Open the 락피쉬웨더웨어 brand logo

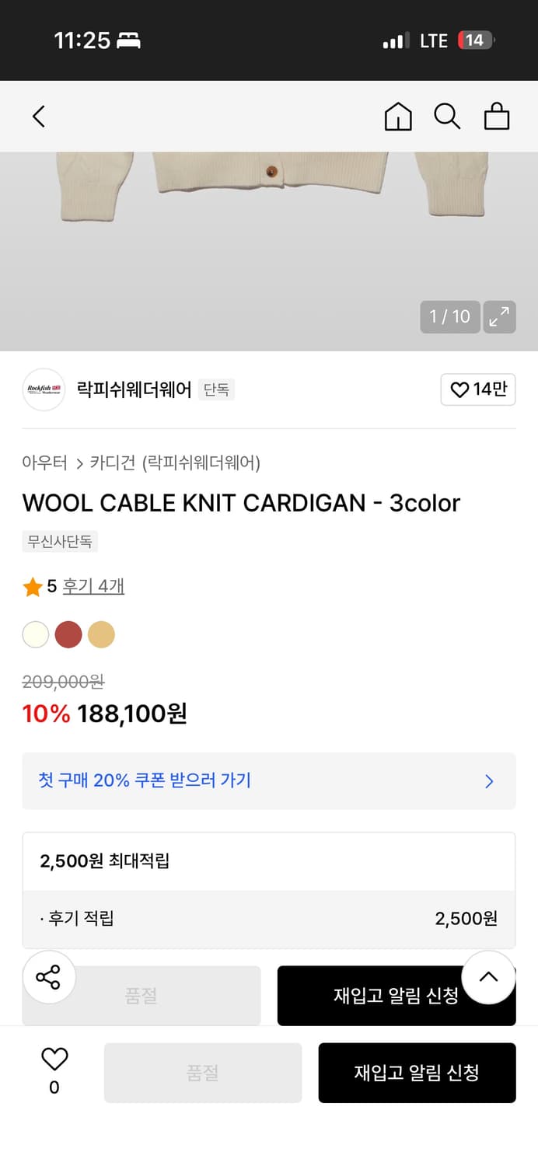(x=44, y=389)
